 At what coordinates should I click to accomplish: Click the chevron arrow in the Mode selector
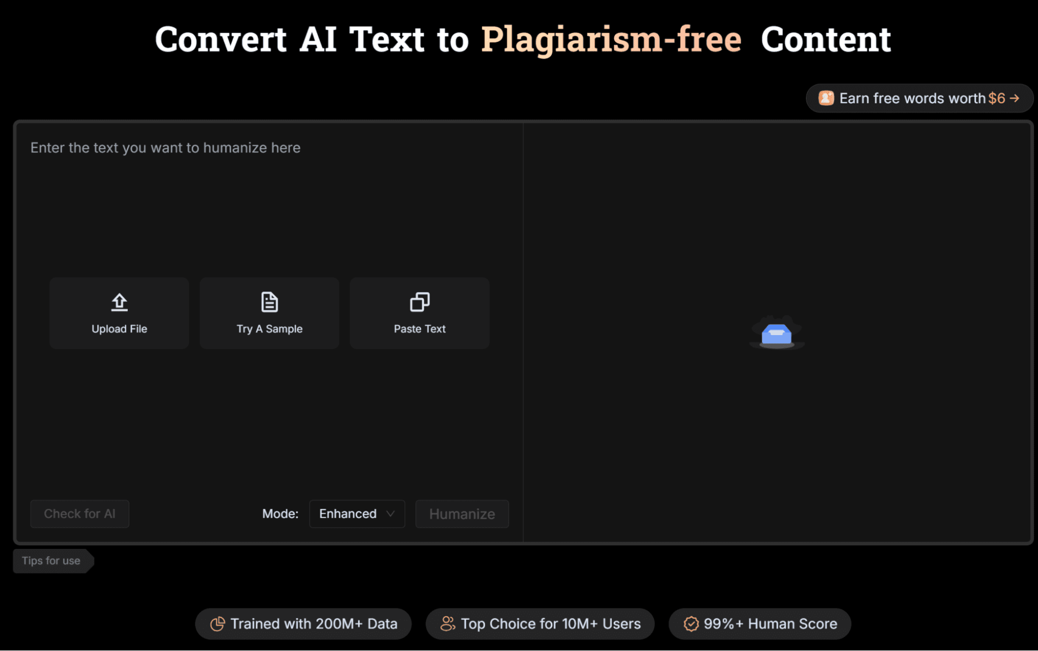pos(390,514)
